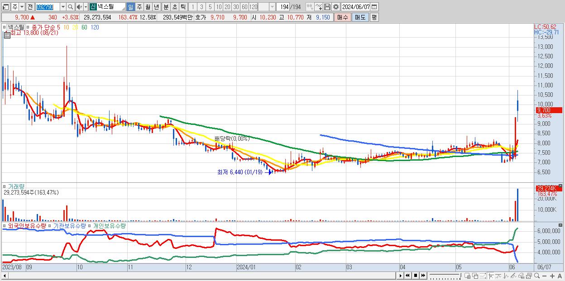Click the interval 30 button
Screen dimensions: 565x281
click(x=236, y=7)
